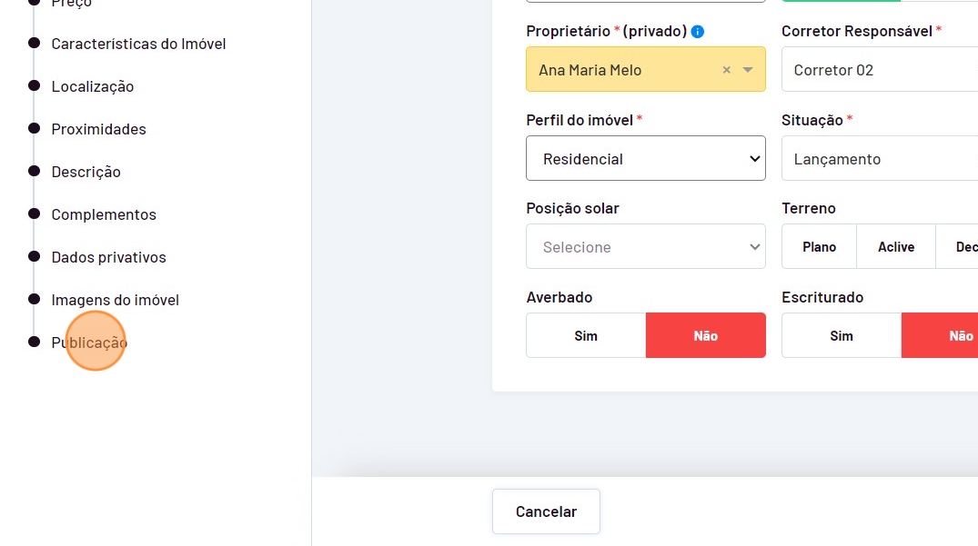Clear the Ana Maria Melo selection
The image size is (978, 546).
click(x=726, y=70)
